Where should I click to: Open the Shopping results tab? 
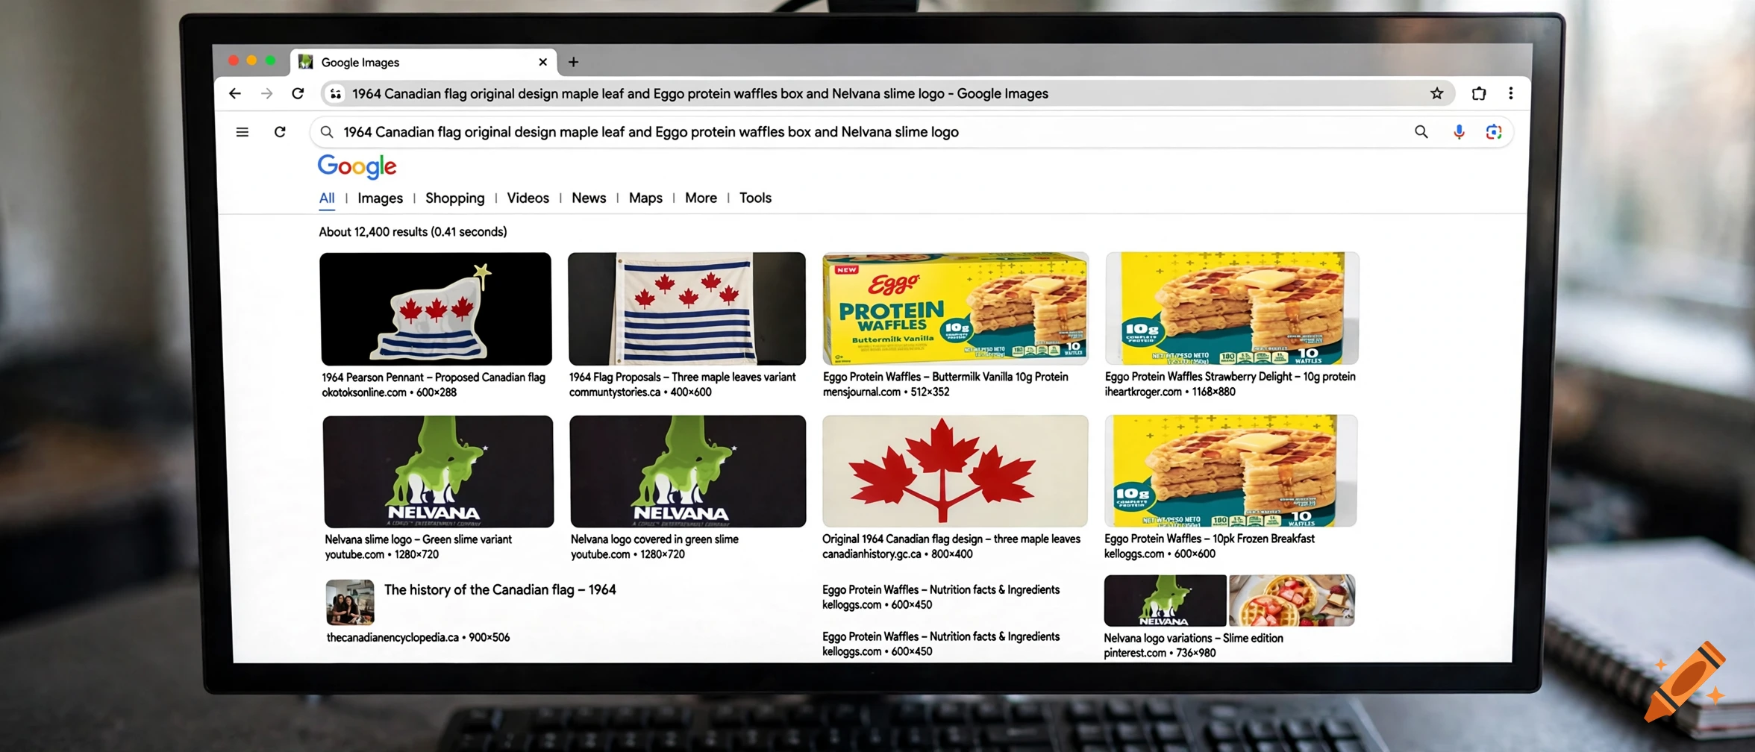point(454,198)
